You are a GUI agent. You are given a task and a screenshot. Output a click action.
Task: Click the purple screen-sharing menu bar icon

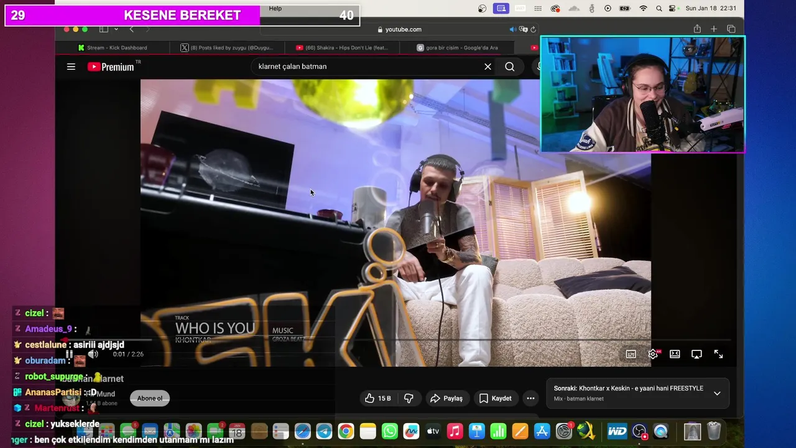pyautogui.click(x=501, y=8)
